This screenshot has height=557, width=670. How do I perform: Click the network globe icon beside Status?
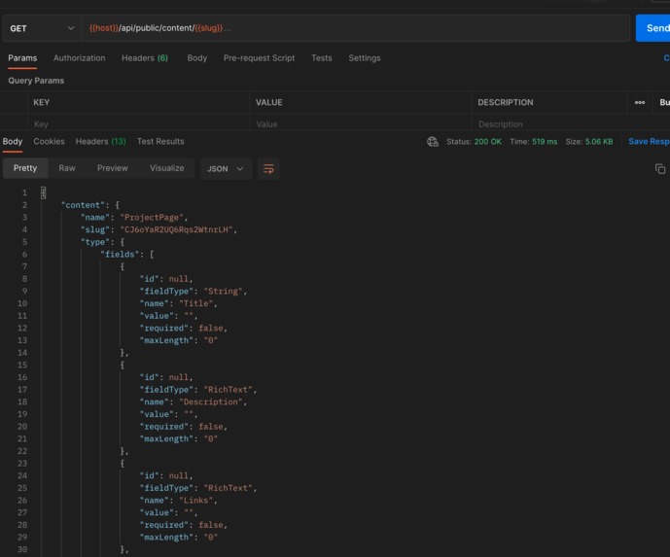coord(433,141)
